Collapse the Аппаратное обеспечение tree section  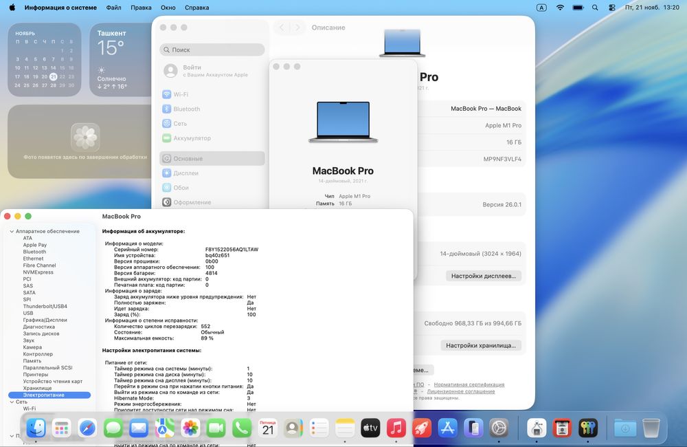[x=12, y=231]
